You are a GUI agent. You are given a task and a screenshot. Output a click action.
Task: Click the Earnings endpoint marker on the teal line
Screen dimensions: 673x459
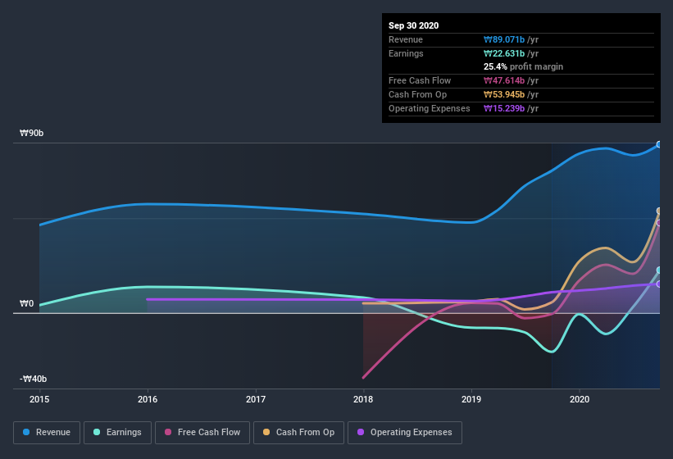[x=659, y=270]
